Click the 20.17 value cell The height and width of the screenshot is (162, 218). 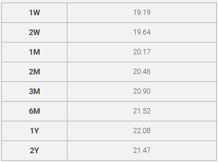[x=142, y=52]
